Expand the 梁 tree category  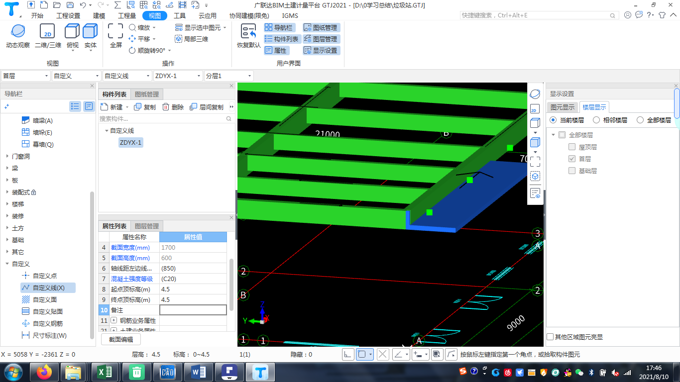pos(7,168)
